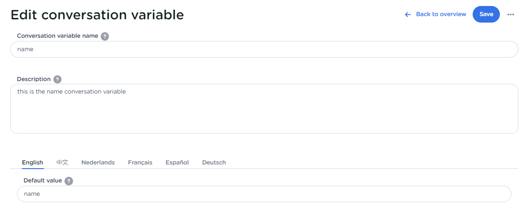Viewport: 528px width, 211px height.
Task: Click the Description field label
Action: (x=34, y=79)
